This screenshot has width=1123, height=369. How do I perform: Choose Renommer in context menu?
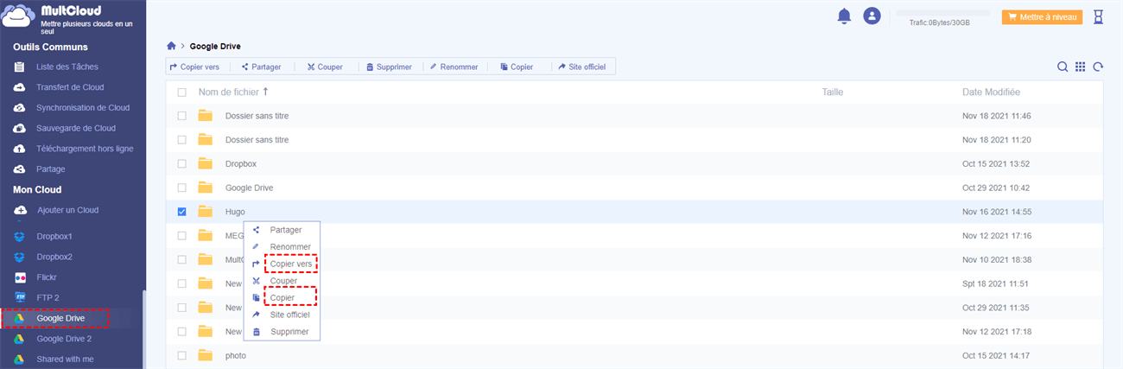(x=290, y=247)
